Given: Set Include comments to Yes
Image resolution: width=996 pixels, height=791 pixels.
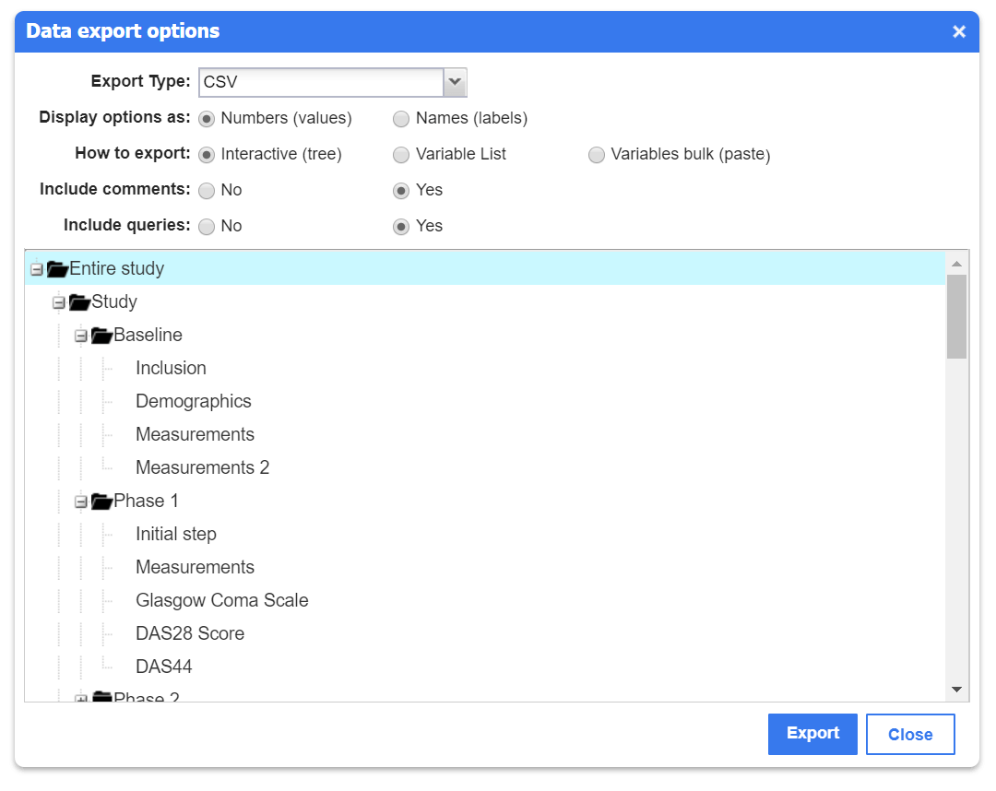Looking at the screenshot, I should click(x=401, y=191).
